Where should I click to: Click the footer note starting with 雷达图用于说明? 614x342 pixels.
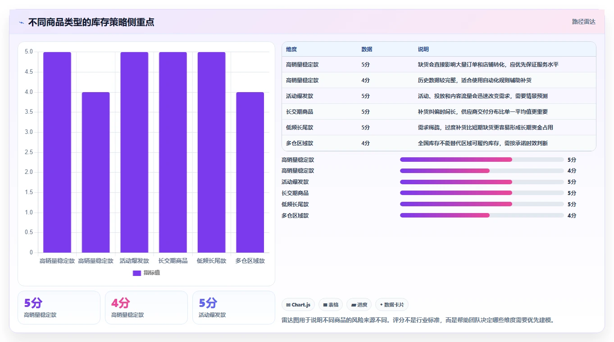point(418,320)
